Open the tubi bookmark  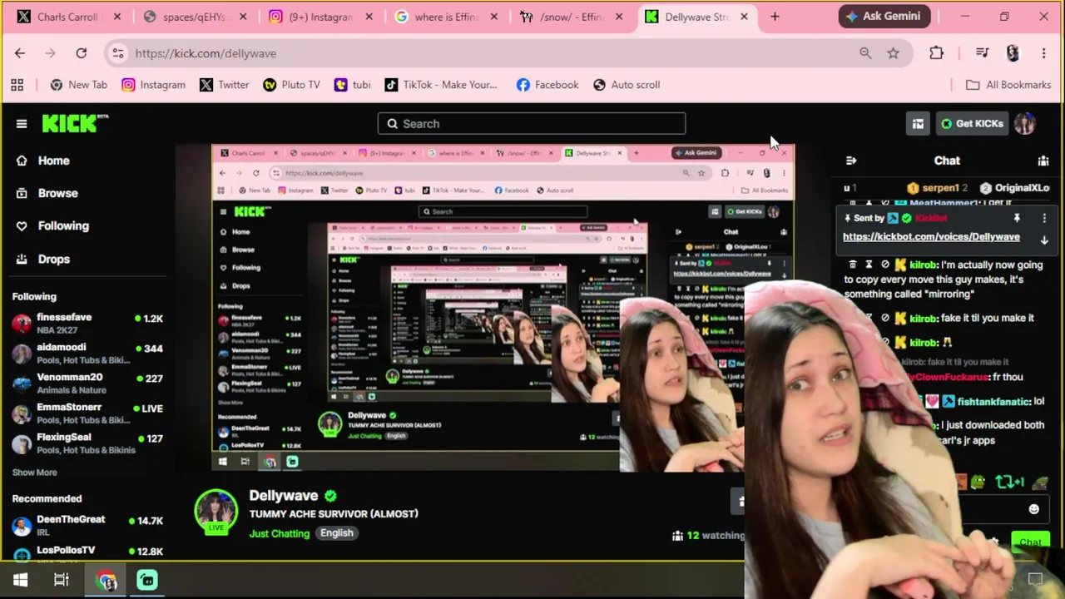coord(352,85)
